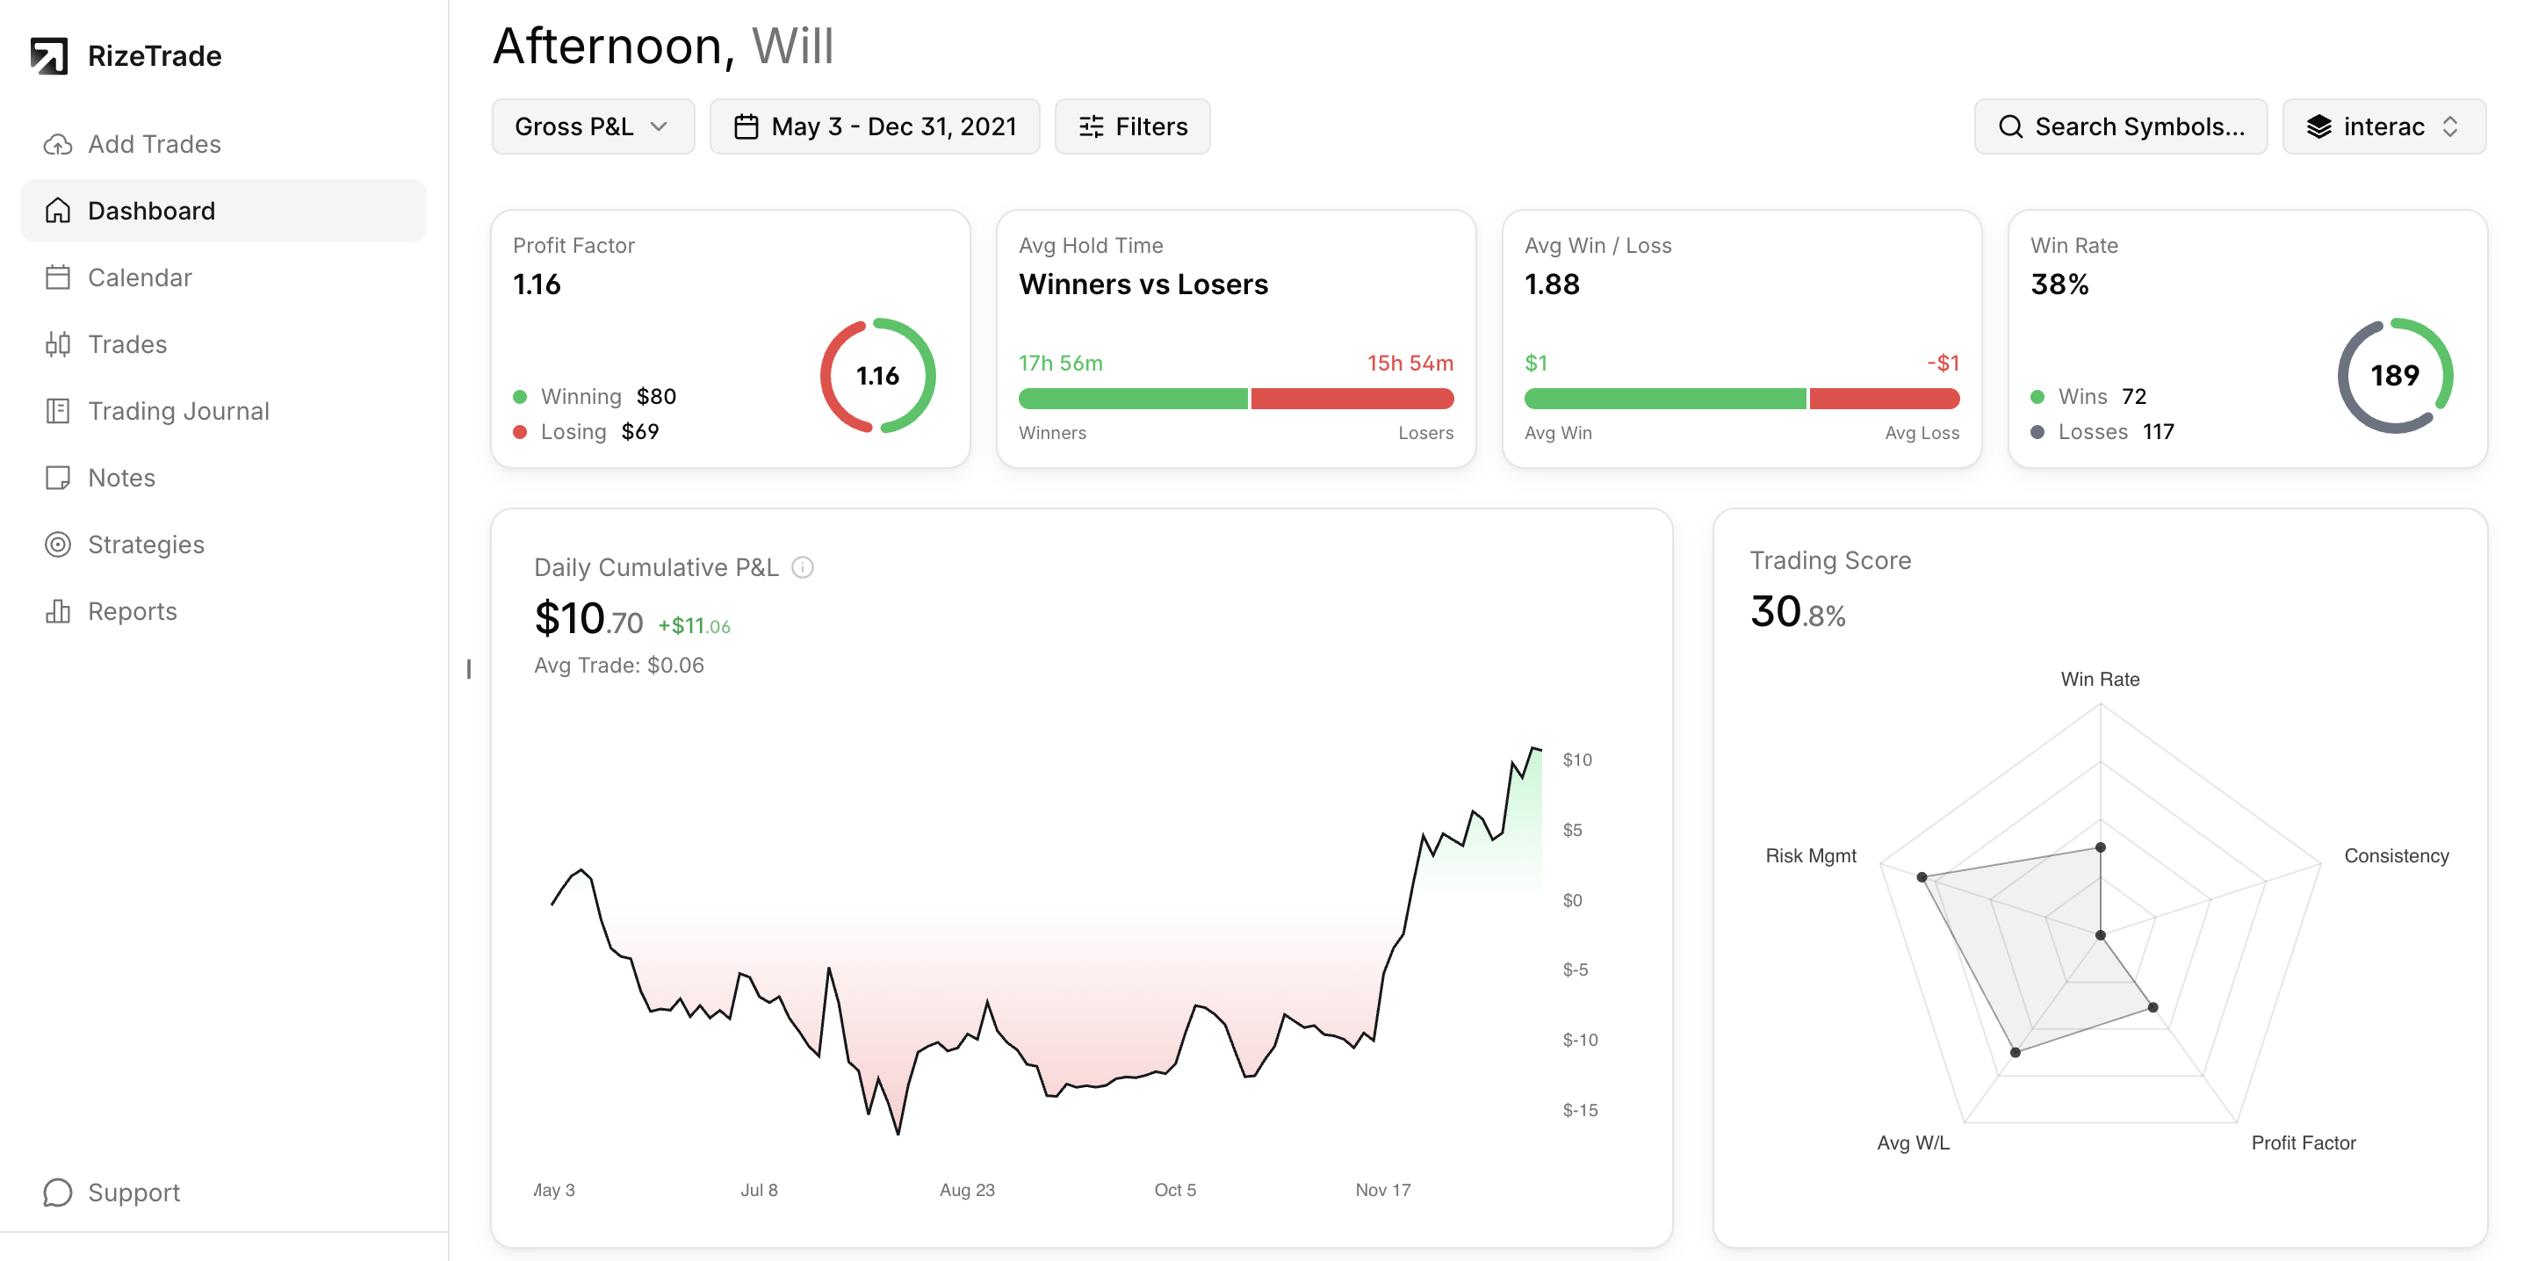Image resolution: width=2524 pixels, height=1261 pixels.
Task: Click the sidebar collapse handle
Action: [468, 669]
